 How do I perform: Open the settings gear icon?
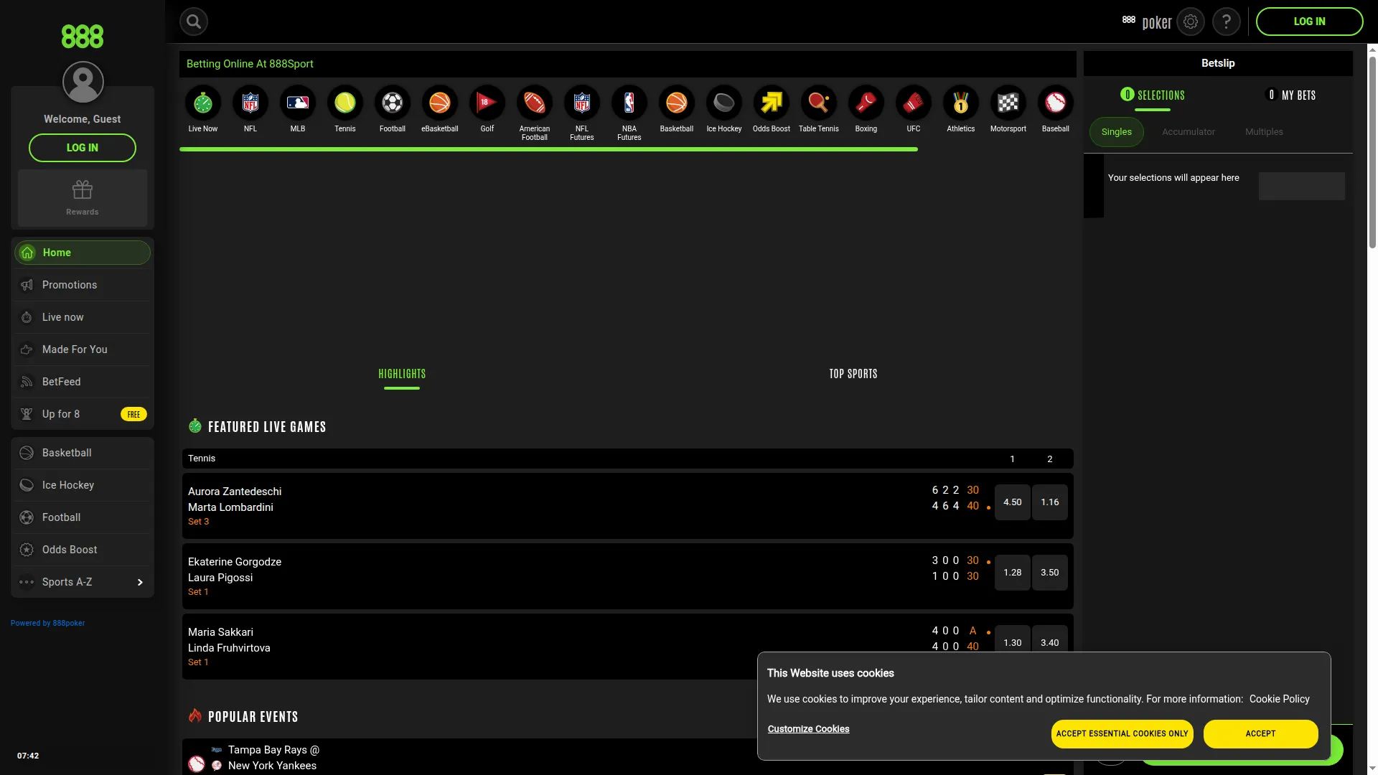(1191, 22)
